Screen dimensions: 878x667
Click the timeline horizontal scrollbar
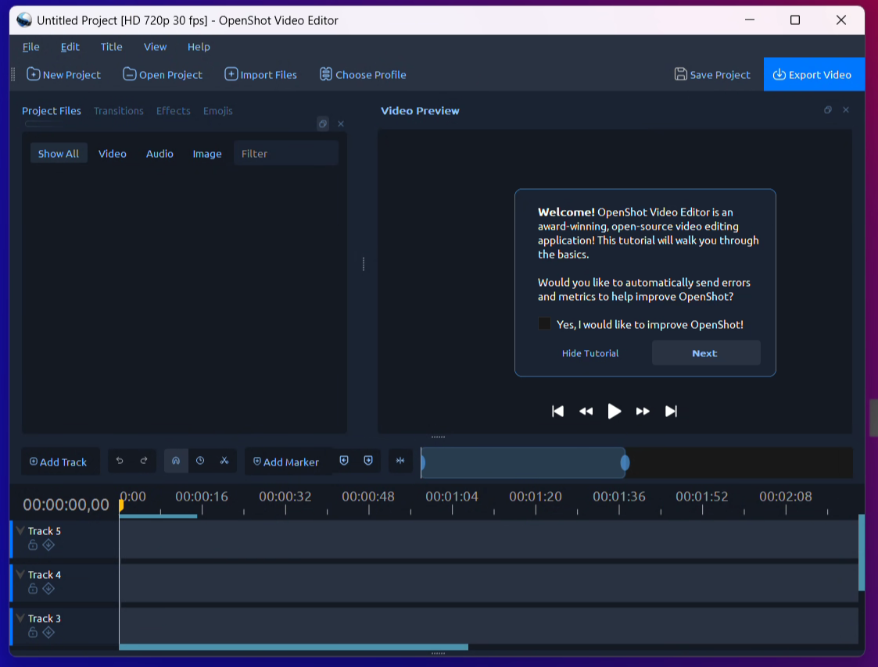point(293,647)
